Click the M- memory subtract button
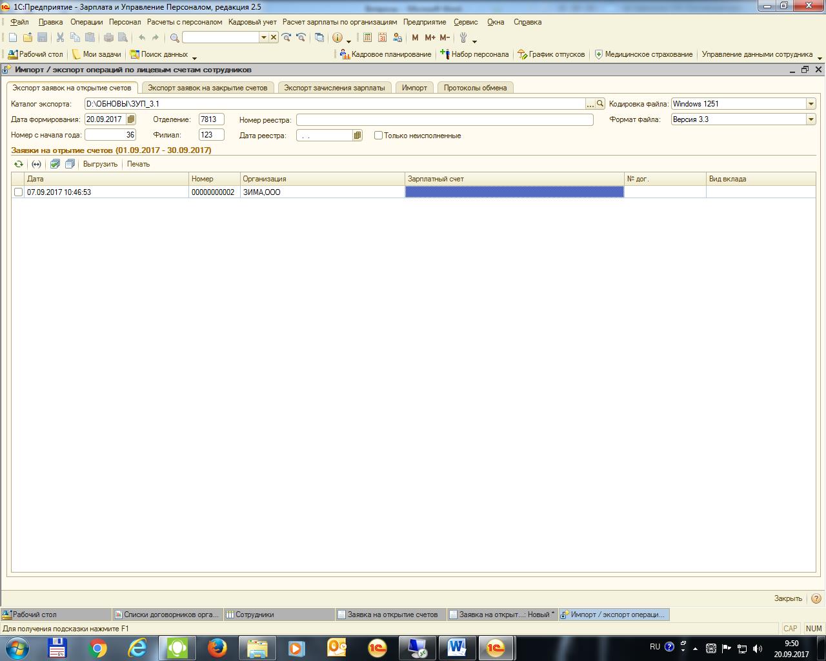 (445, 37)
